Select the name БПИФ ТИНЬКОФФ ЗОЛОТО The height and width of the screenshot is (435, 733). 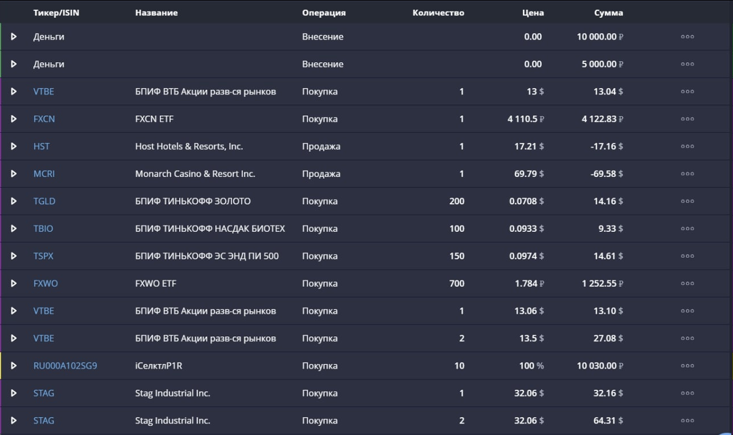pos(192,201)
